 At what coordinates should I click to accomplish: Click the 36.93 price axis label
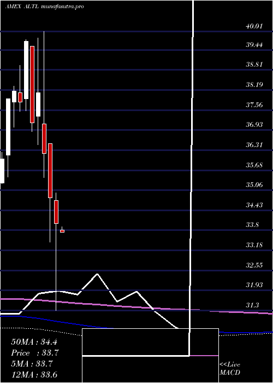(x=254, y=125)
